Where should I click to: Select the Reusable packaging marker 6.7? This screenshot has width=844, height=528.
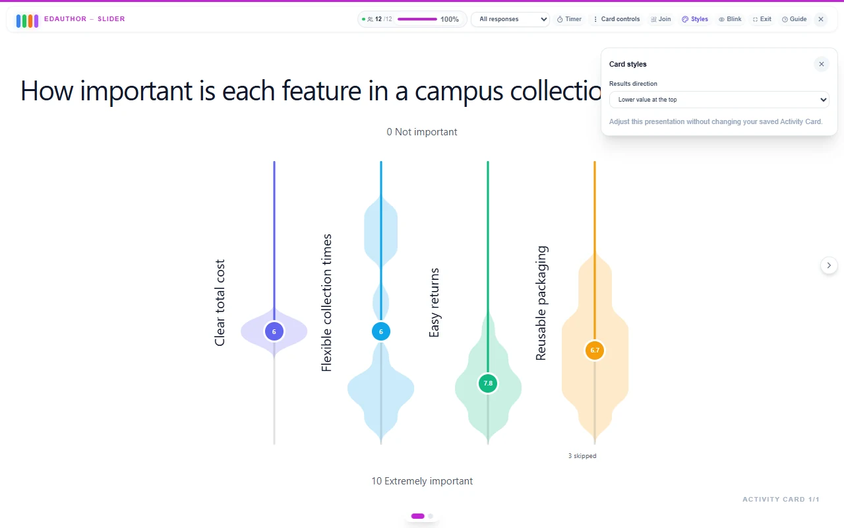(595, 350)
